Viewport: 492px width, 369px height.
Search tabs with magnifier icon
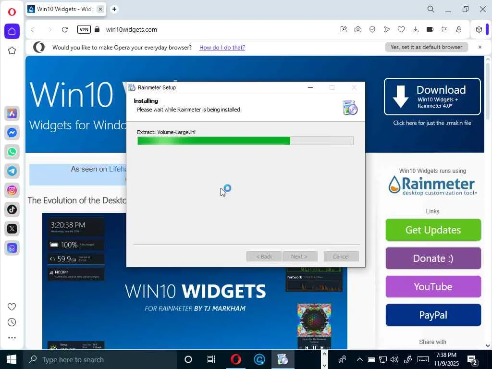(x=431, y=9)
